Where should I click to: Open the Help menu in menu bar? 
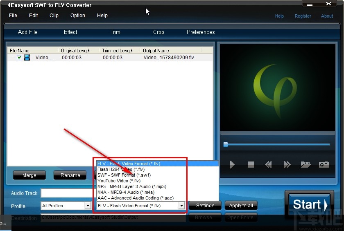coord(102,15)
